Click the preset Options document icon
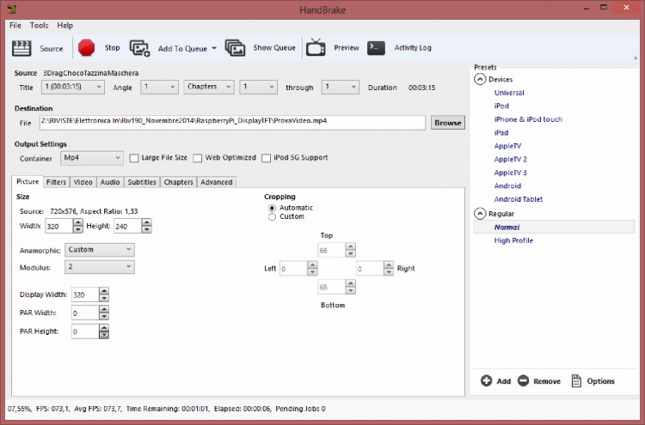This screenshot has width=645, height=425. click(576, 380)
